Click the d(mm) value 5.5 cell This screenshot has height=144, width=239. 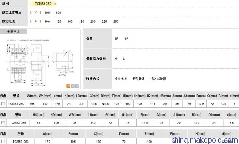click(x=232, y=123)
